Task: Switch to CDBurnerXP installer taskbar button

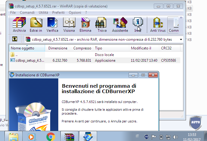Action: (88, 137)
